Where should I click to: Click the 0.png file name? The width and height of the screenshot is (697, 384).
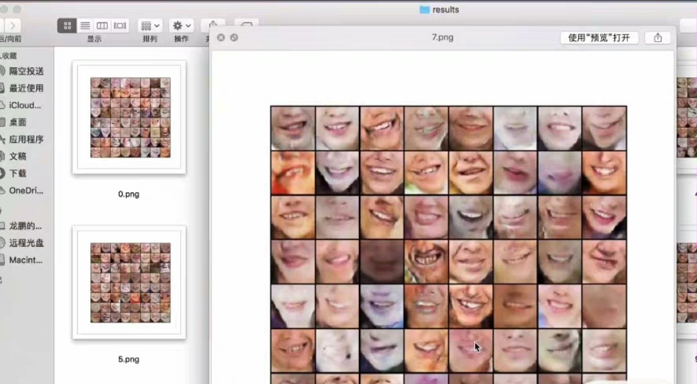pyautogui.click(x=128, y=194)
